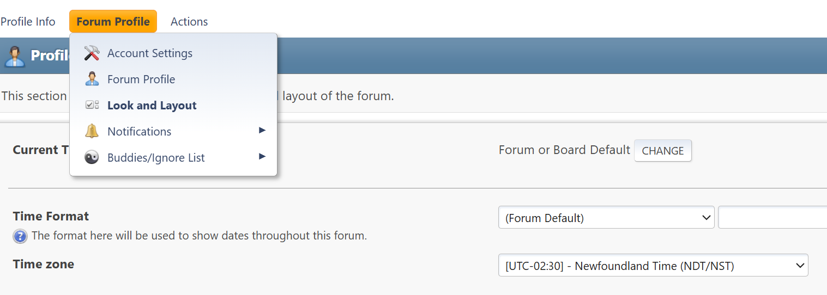Select Forum Profile in the dropdown menu
The width and height of the screenshot is (827, 295).
[x=141, y=79]
